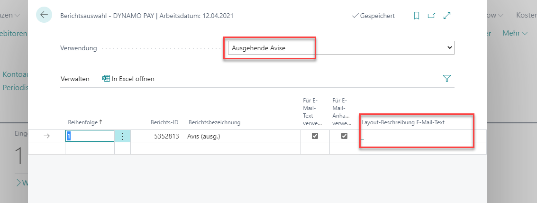This screenshot has height=203, width=537.
Task: Click the Reihenfolge field with value 1
Action: coord(89,136)
